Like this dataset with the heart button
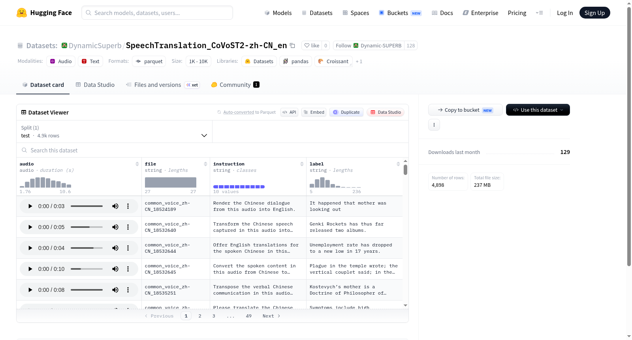This screenshot has width=632, height=340. click(312, 45)
